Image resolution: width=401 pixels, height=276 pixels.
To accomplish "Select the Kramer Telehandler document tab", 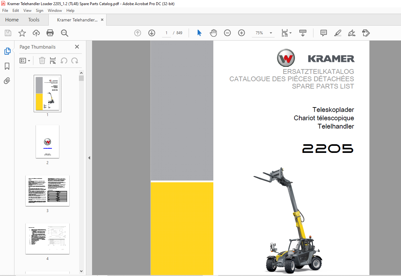I will point(77,20).
